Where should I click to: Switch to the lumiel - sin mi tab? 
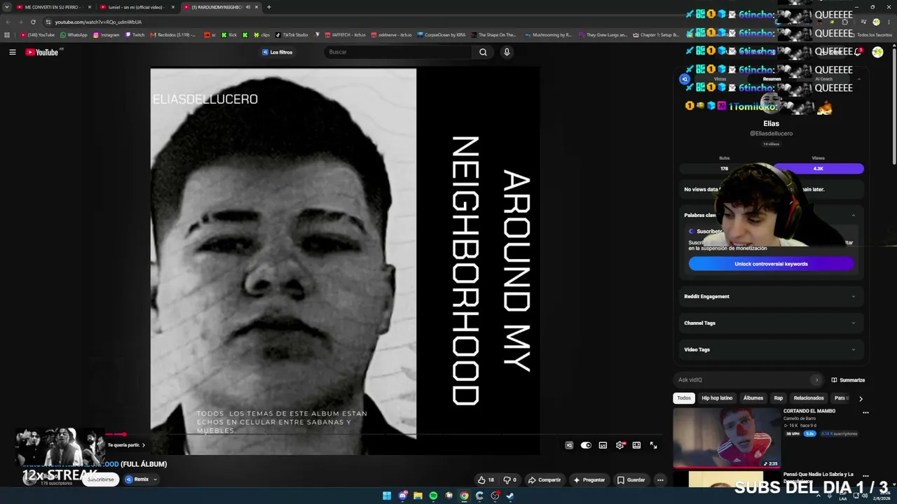[137, 7]
